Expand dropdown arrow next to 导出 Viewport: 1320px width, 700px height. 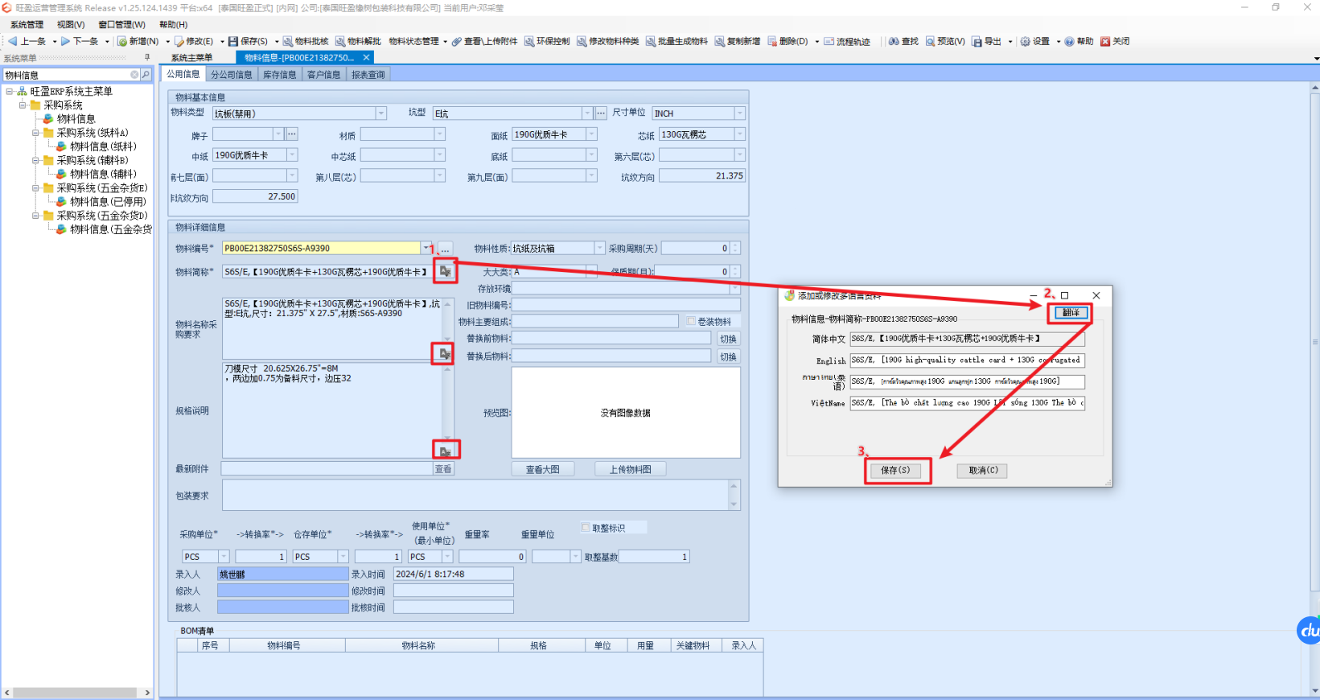coord(1010,42)
